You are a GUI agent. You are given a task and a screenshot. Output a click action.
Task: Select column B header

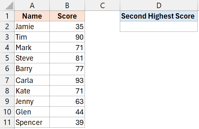click(67, 5)
